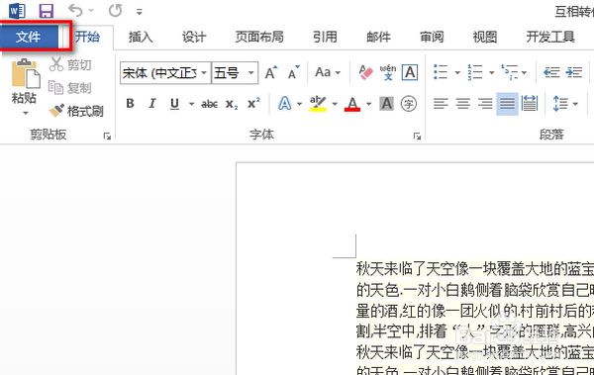Open the font size dropdown arrow
594x375 pixels.
251,72
